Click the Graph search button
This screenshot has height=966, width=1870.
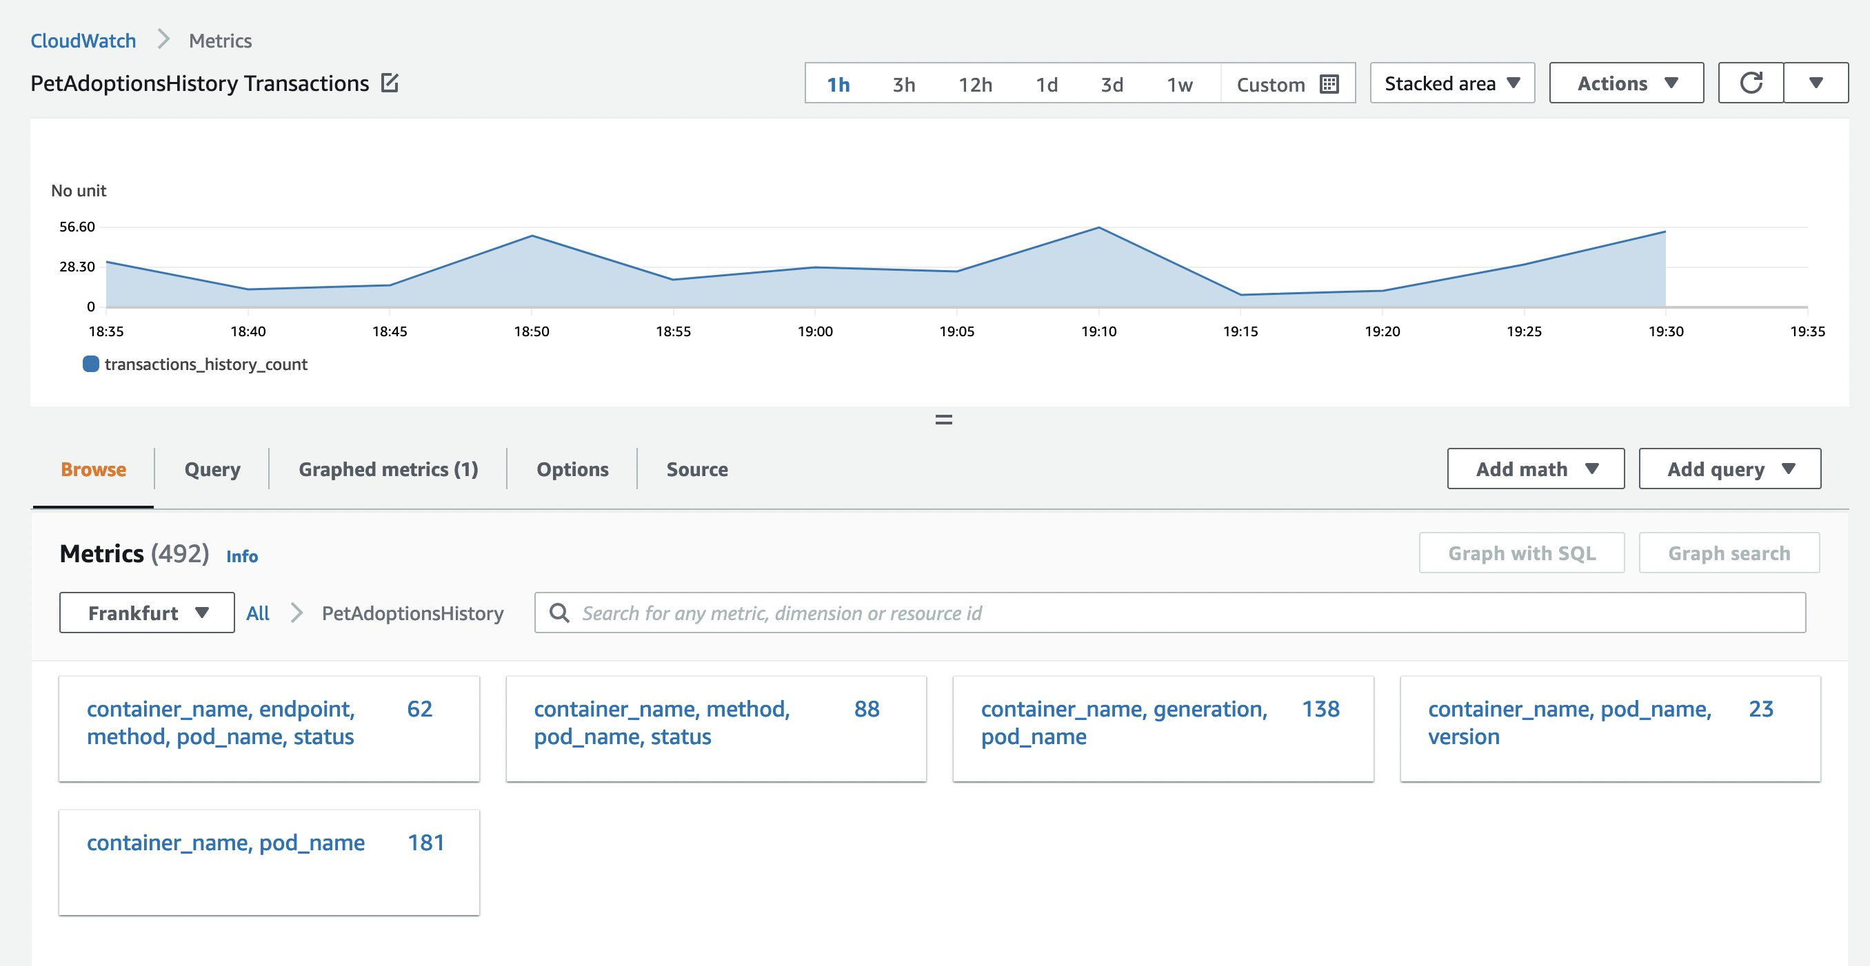point(1729,553)
